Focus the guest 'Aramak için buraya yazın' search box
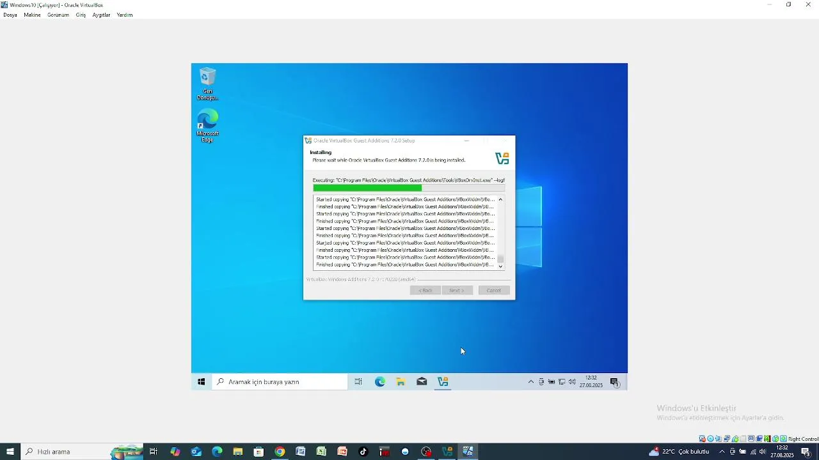The width and height of the screenshot is (819, 460). 280,382
